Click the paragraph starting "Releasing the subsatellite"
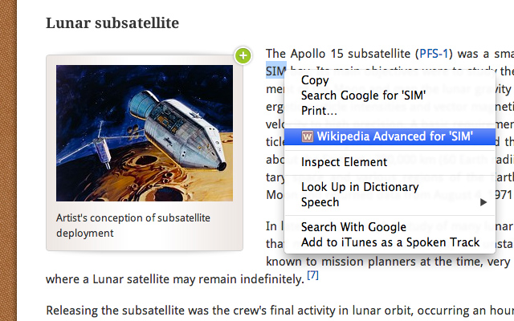514x321 pixels. pyautogui.click(x=273, y=310)
